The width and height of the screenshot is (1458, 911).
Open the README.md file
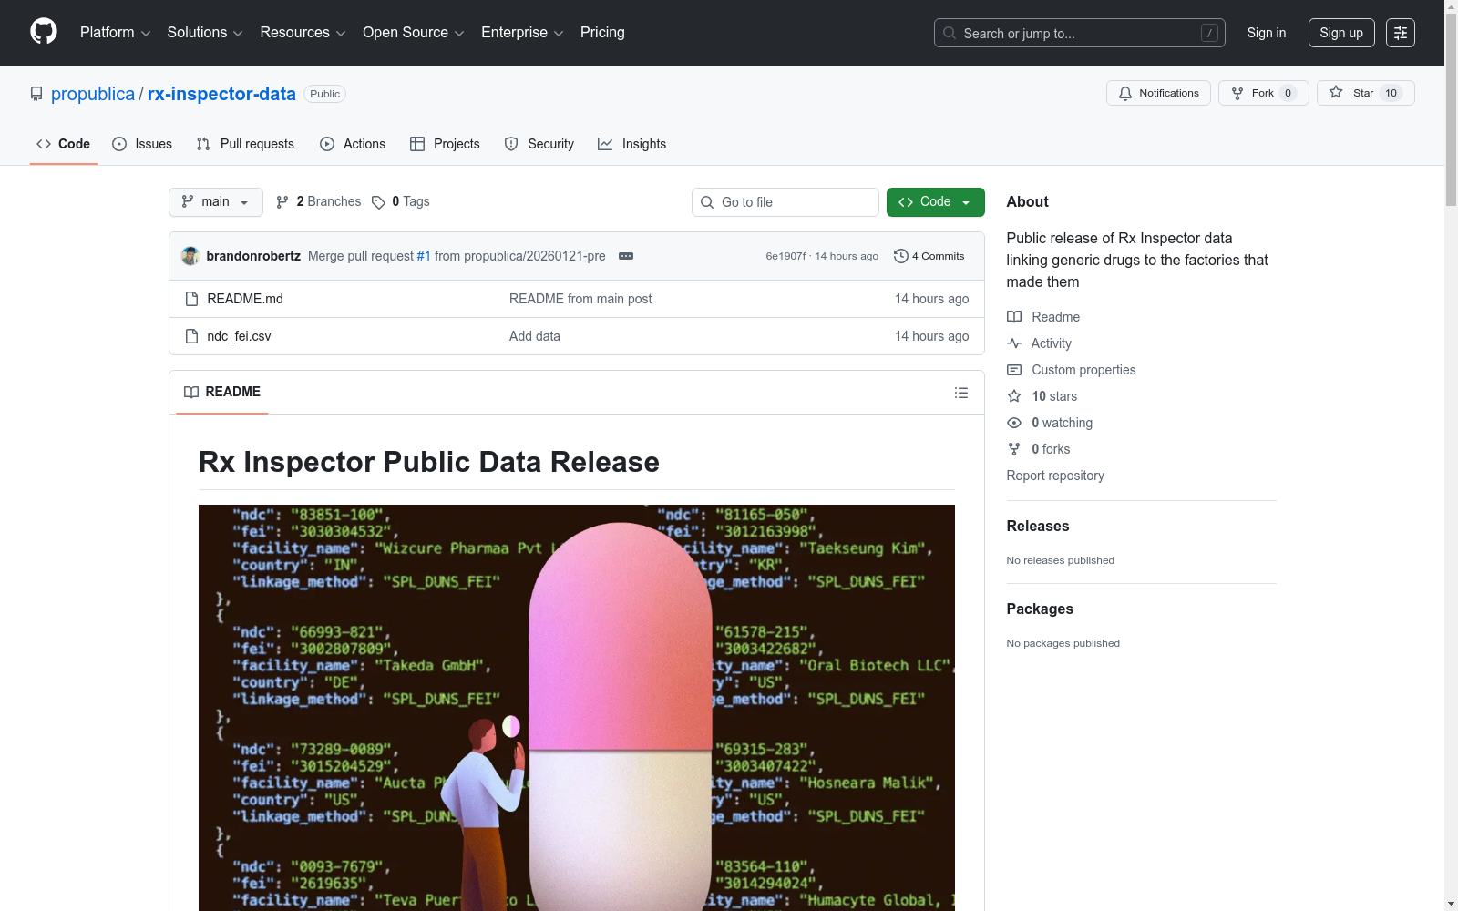tap(245, 299)
